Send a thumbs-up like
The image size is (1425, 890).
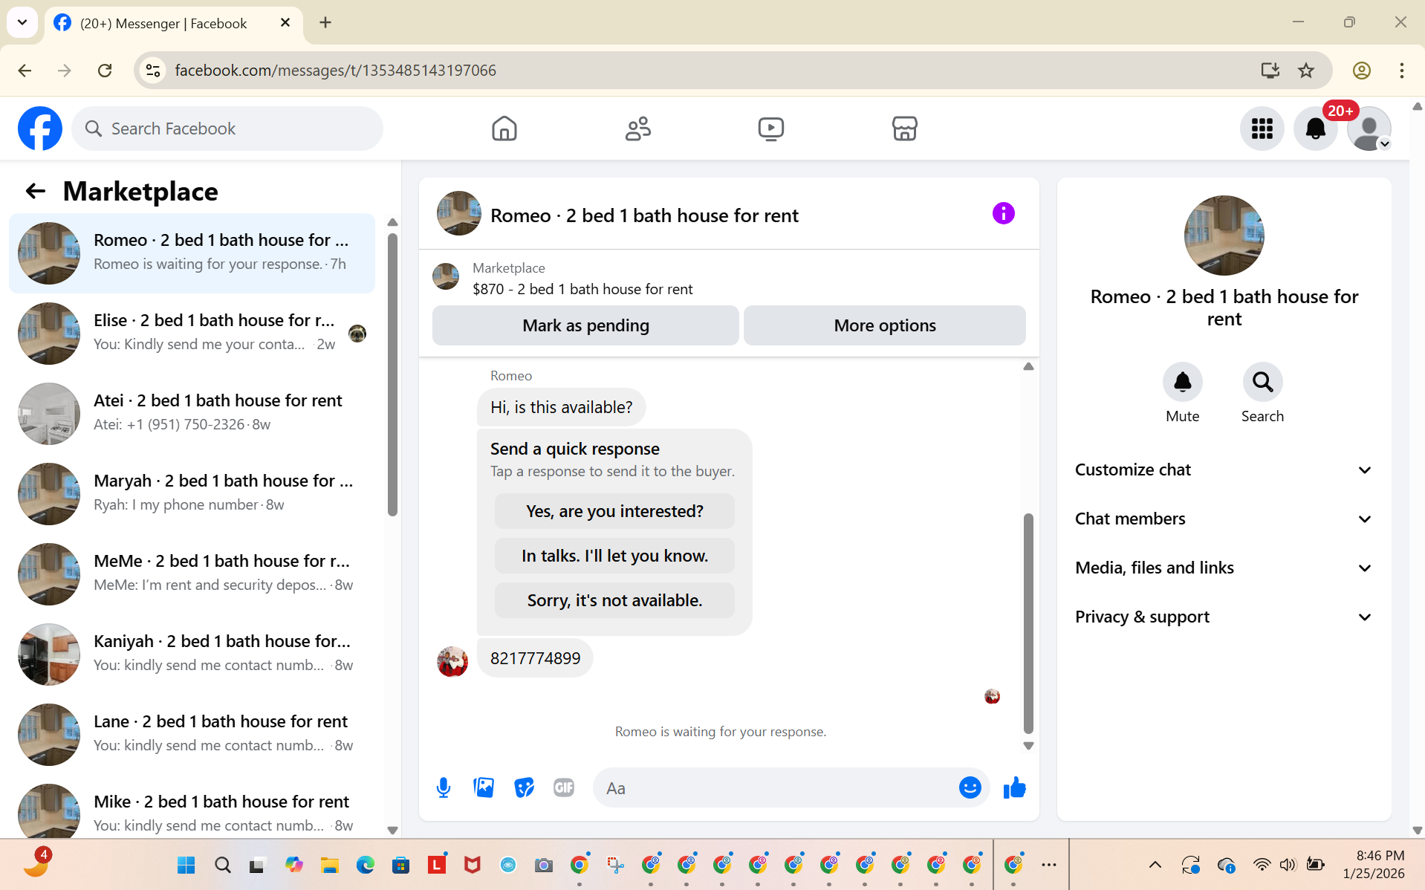[x=1014, y=787]
